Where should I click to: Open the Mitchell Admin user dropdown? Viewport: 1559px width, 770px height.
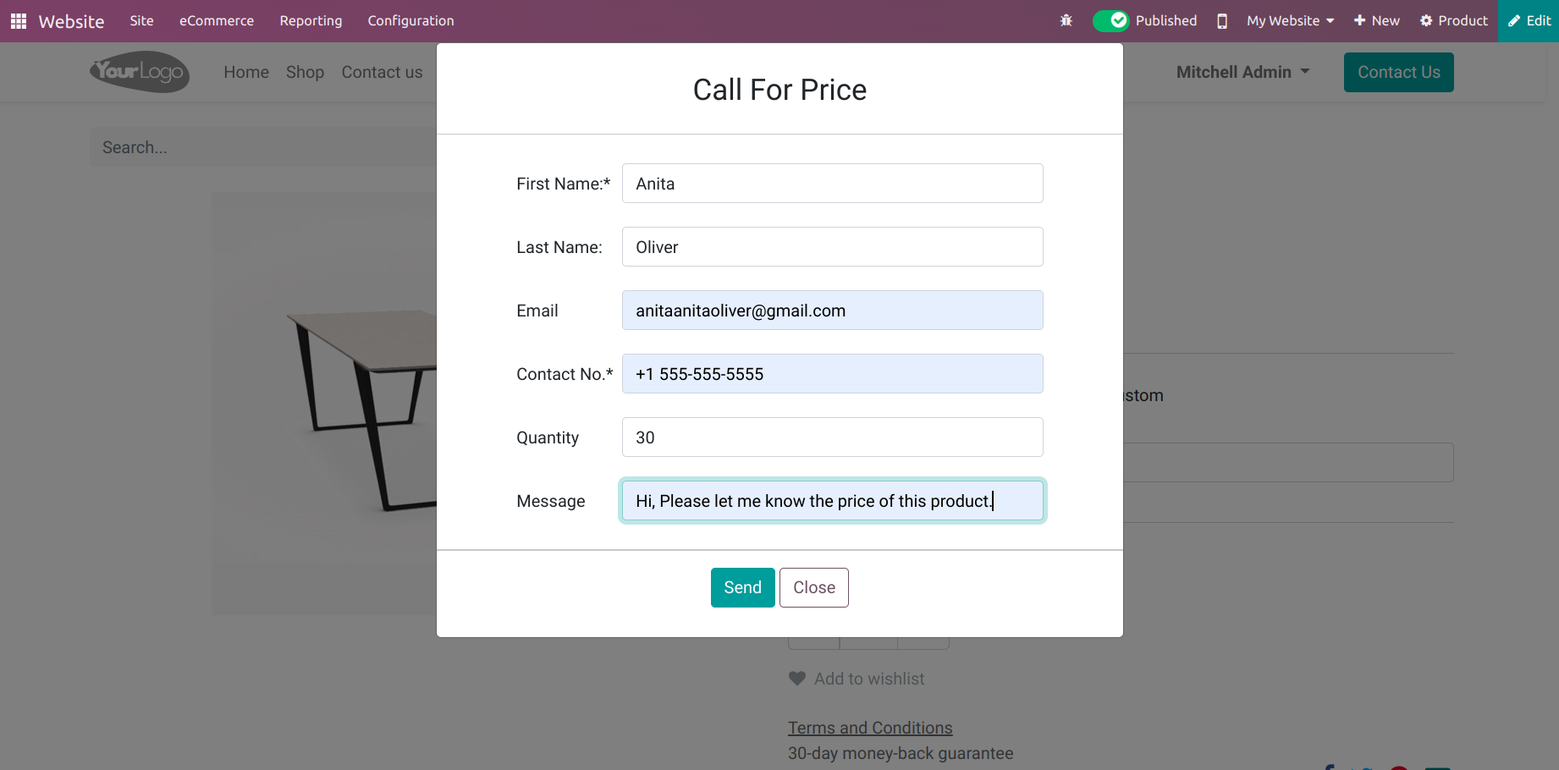[1242, 72]
